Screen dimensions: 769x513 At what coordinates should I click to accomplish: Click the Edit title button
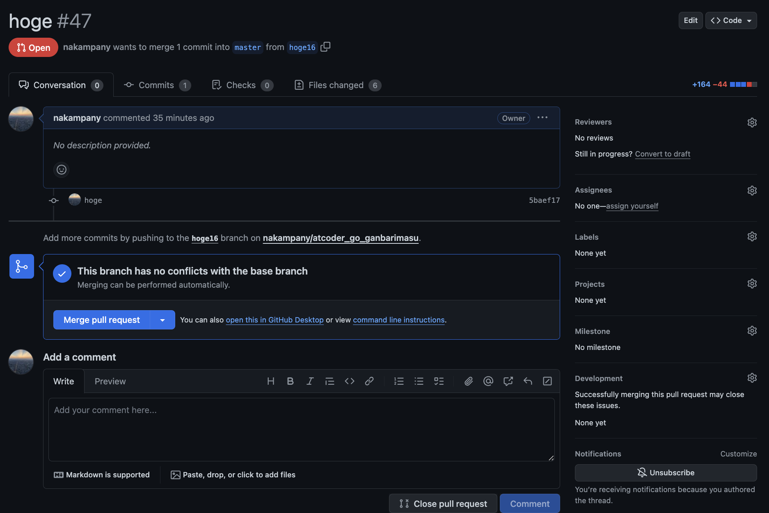691,20
